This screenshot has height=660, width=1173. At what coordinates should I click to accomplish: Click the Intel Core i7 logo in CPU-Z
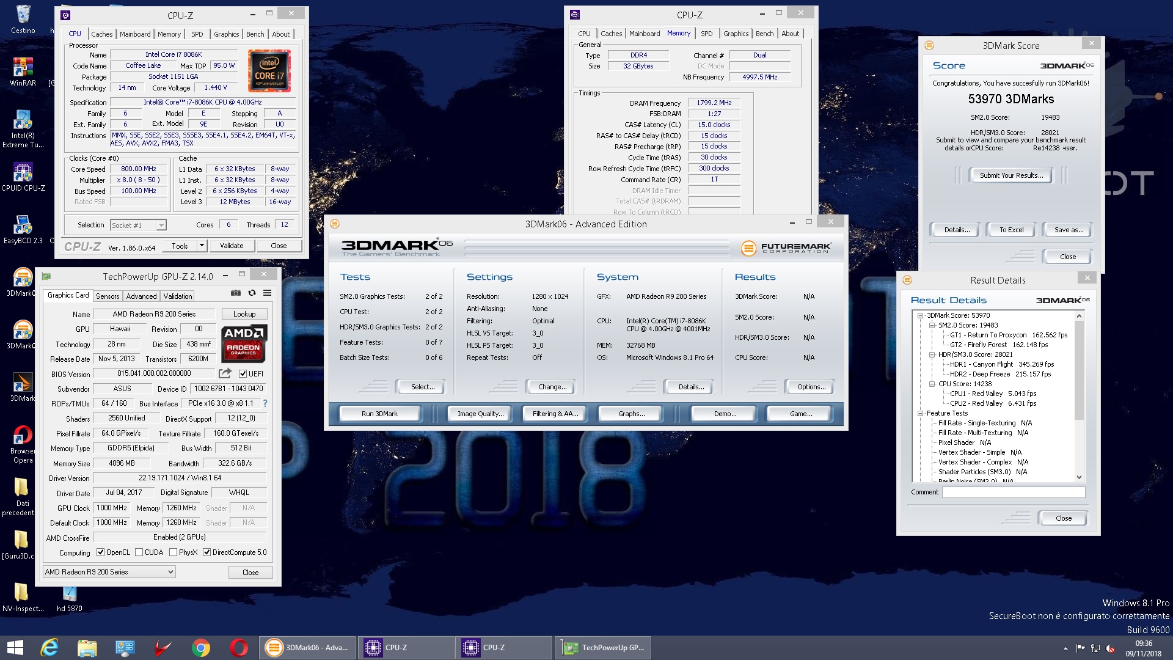point(269,71)
